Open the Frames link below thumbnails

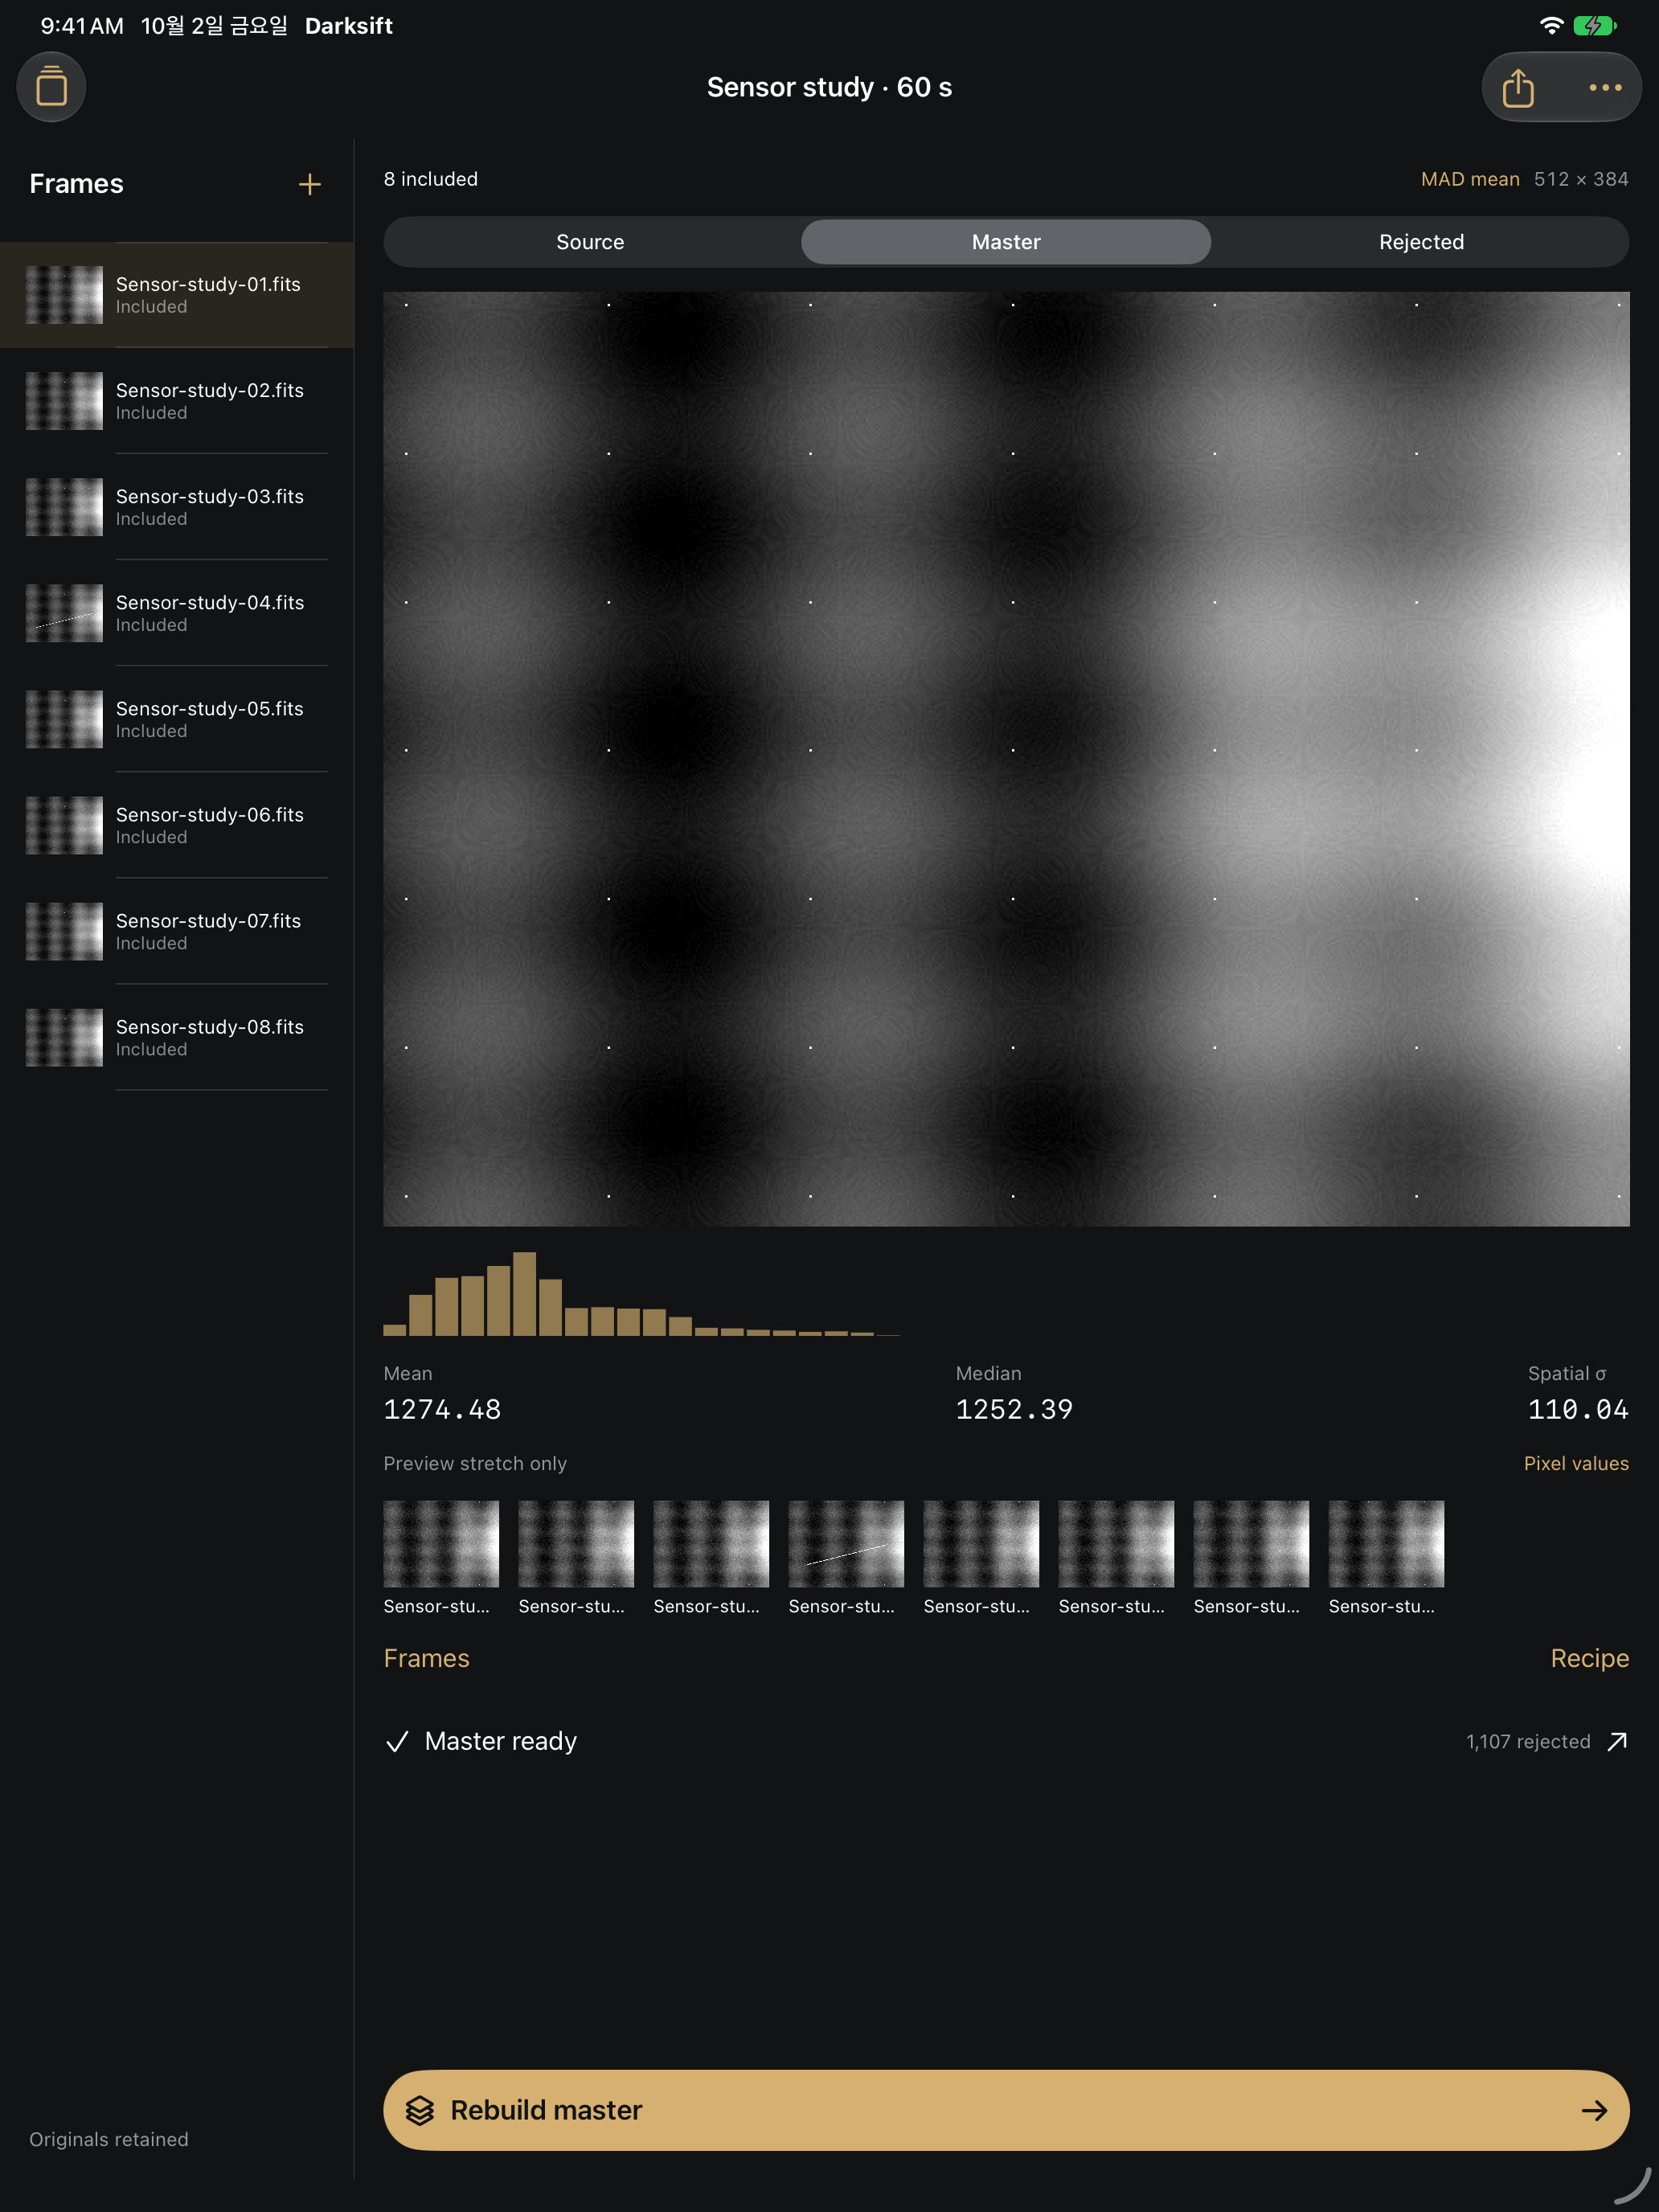click(426, 1658)
